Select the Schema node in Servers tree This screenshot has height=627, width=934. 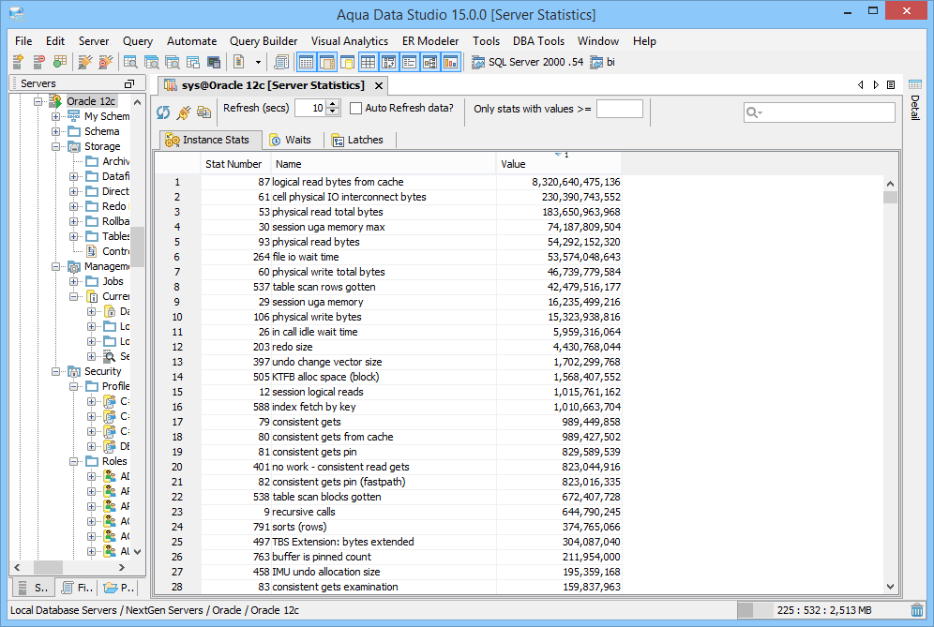pyautogui.click(x=102, y=131)
